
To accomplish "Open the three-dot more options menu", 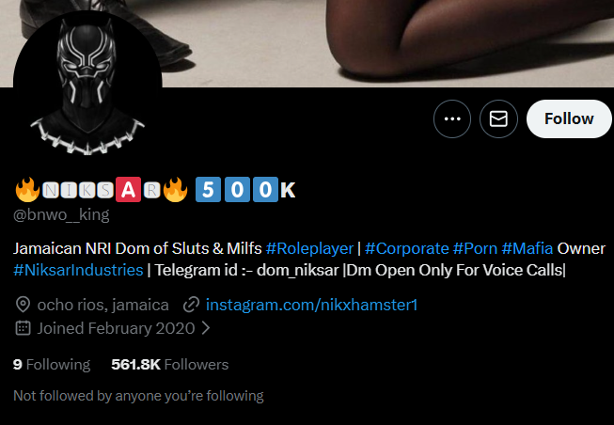I will (x=452, y=118).
